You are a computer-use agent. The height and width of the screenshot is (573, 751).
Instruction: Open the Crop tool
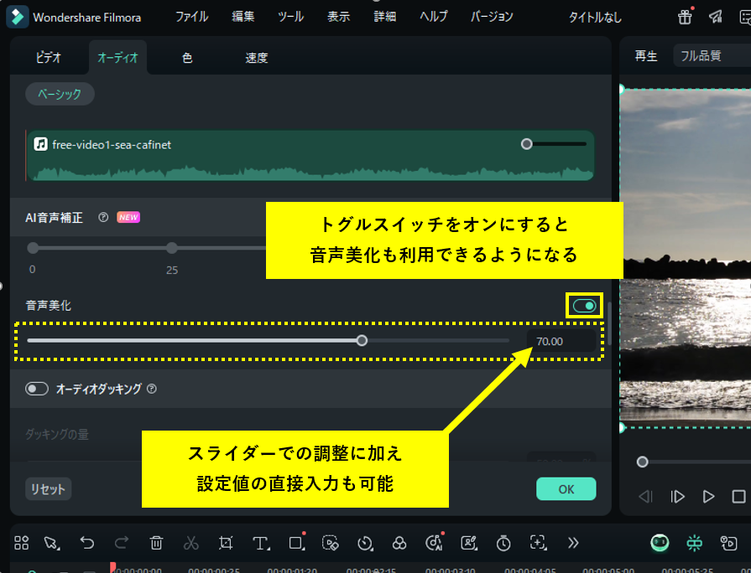coord(226,543)
